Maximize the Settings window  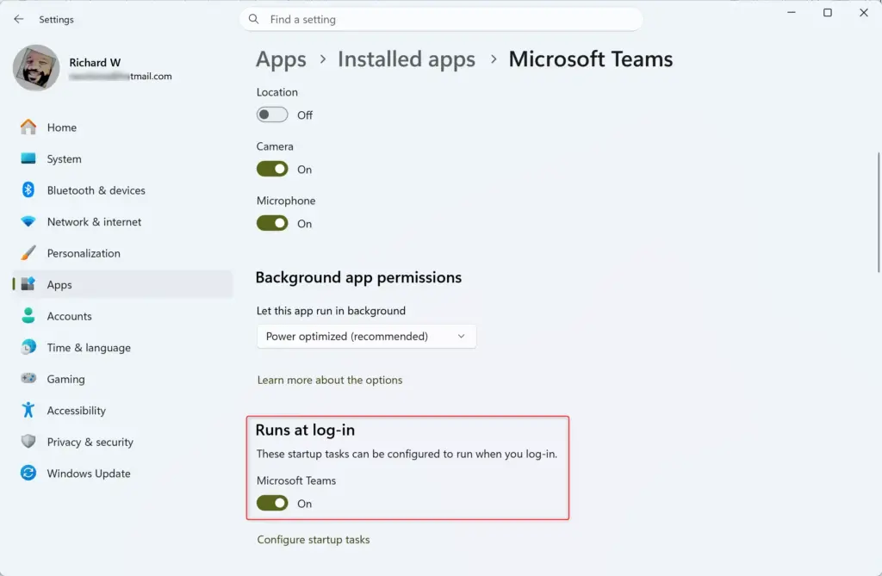(828, 12)
